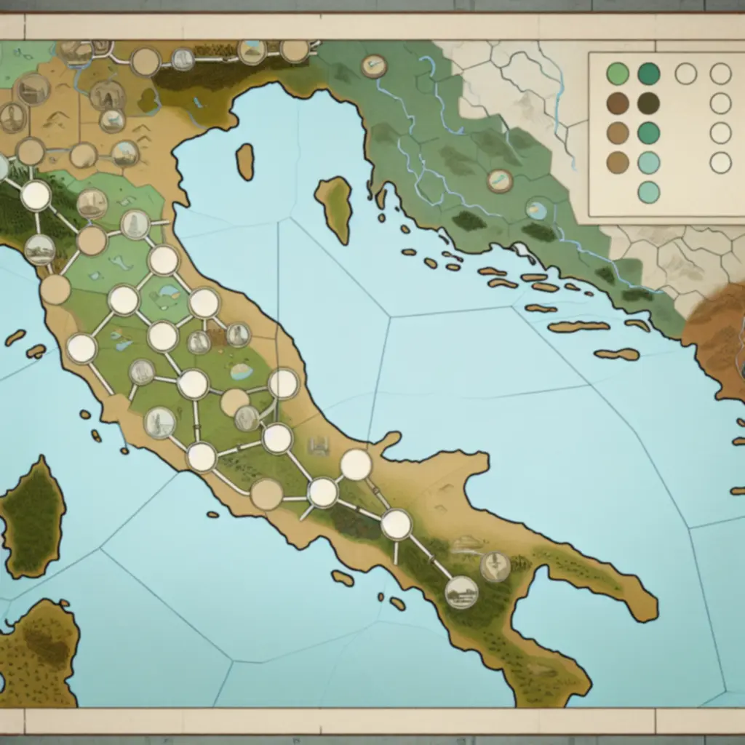
Task: Click the shield icon node on the heel peninsula
Action: [x=495, y=566]
